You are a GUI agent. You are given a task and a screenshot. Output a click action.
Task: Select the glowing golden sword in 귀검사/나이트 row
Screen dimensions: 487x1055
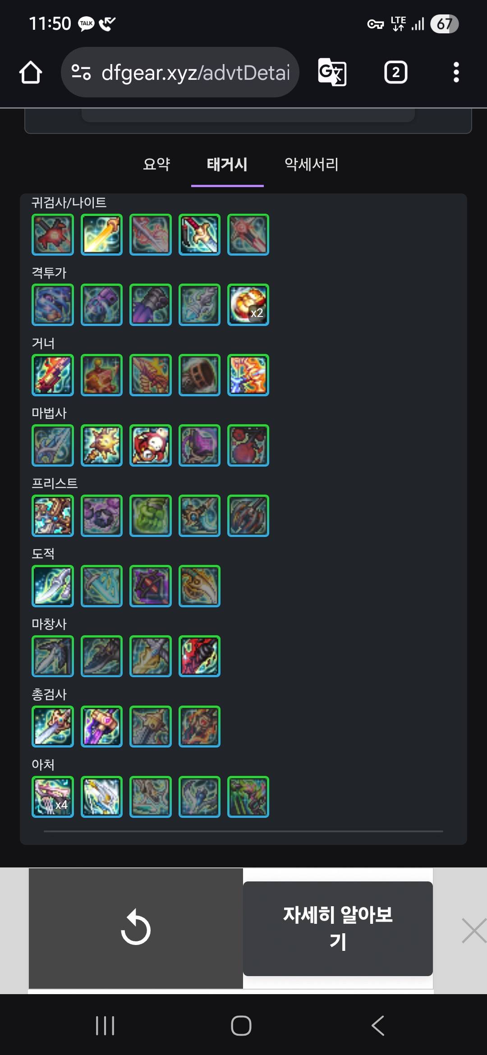[x=101, y=234]
